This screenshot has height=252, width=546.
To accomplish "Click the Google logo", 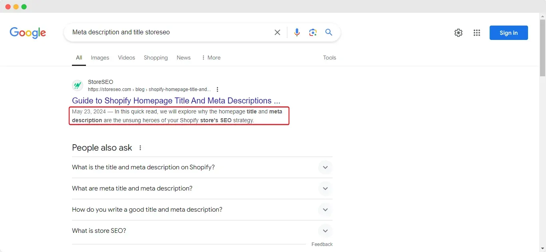I will coord(28,33).
